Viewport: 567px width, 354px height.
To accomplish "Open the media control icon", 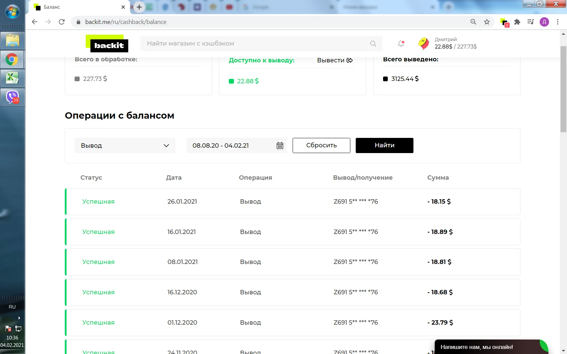I will [x=531, y=22].
